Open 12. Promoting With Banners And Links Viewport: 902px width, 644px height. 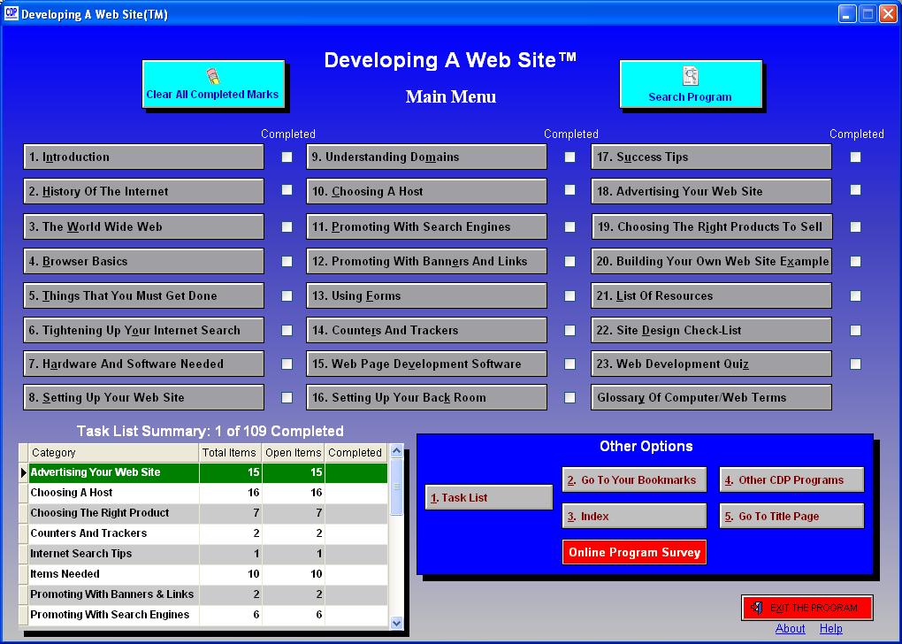427,261
